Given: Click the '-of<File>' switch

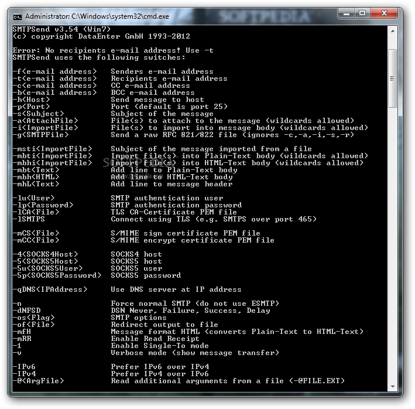Looking at the screenshot, I should [33, 325].
